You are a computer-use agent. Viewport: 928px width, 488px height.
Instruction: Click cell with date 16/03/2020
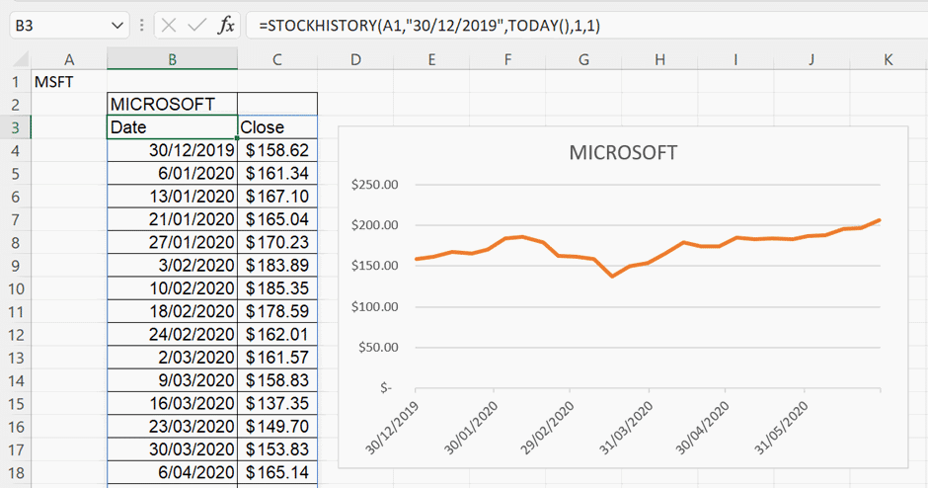[x=172, y=404]
